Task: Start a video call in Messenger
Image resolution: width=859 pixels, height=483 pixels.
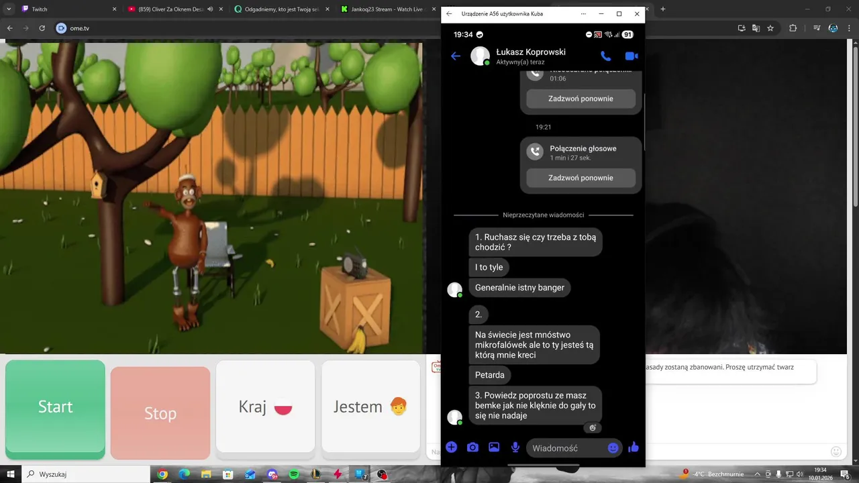Action: click(x=631, y=56)
